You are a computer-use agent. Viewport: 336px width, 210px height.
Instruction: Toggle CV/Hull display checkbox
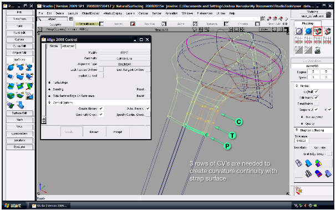pos(316,91)
